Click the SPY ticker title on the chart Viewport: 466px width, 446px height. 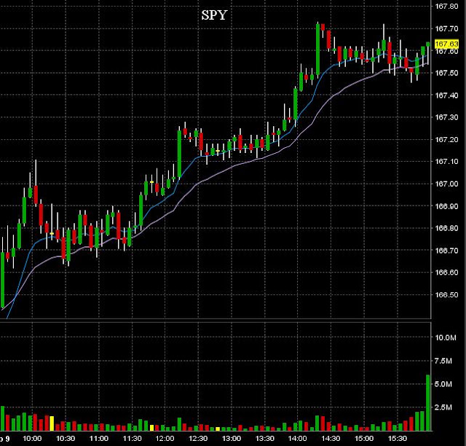tap(214, 15)
